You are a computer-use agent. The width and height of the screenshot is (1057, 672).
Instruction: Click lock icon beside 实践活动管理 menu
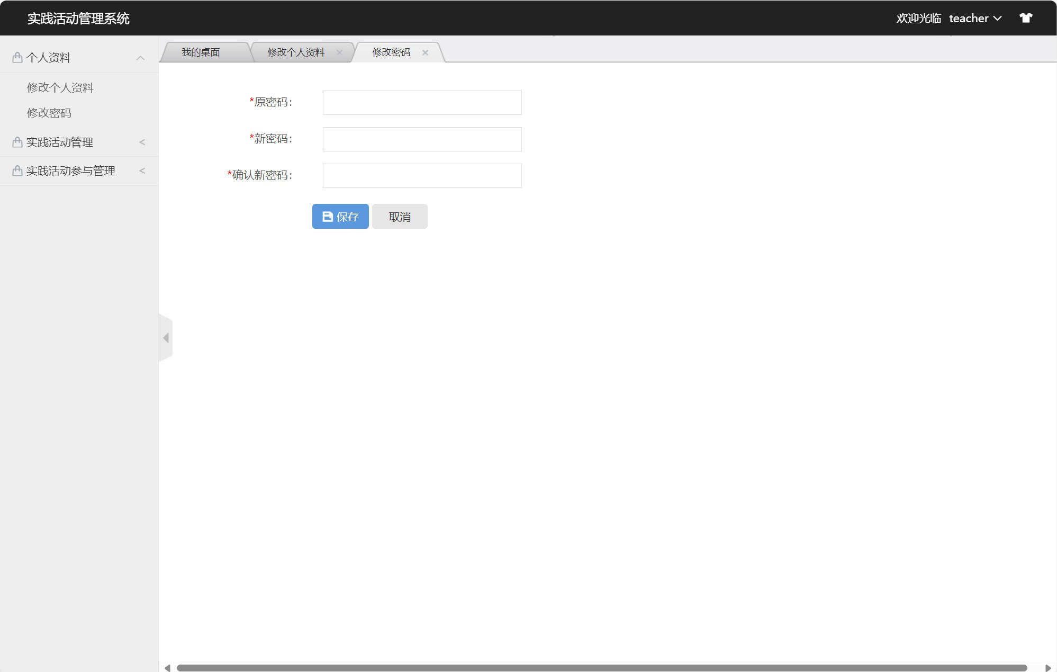[x=17, y=142]
